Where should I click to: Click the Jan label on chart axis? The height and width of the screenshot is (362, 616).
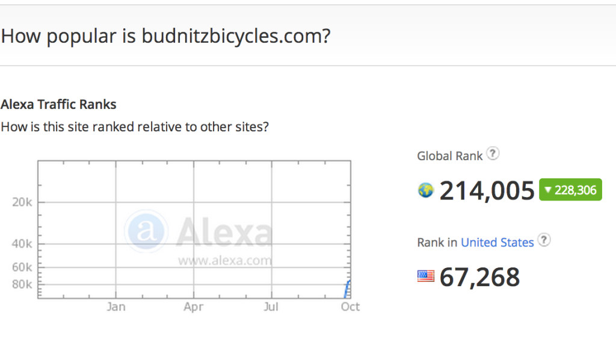(x=116, y=307)
